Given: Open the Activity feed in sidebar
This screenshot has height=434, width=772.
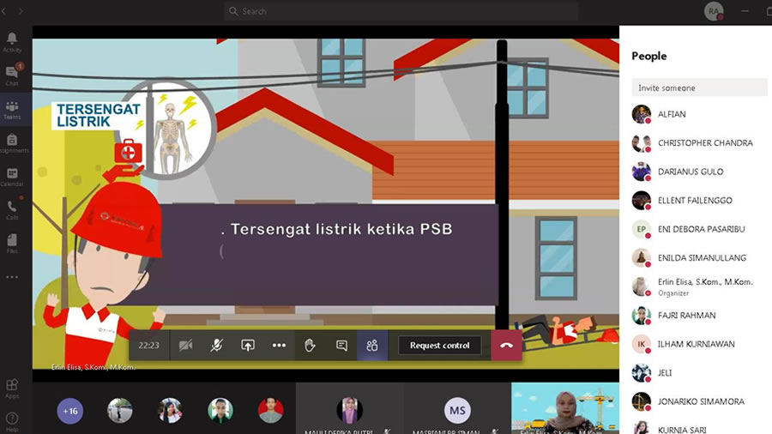Looking at the screenshot, I should click(12, 42).
